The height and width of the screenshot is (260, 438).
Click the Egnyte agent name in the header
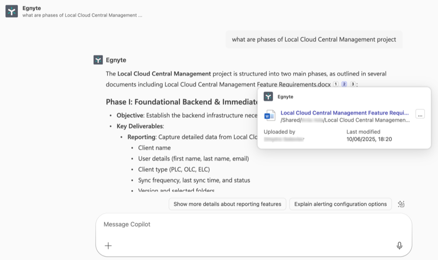(32, 8)
